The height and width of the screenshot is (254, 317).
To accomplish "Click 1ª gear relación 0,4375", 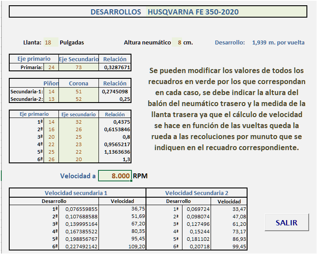I will click(x=121, y=122).
